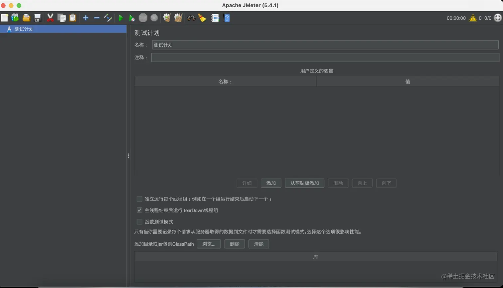503x288 pixels.
Task: Check 独立运行每个线程组 option
Action: pos(139,199)
